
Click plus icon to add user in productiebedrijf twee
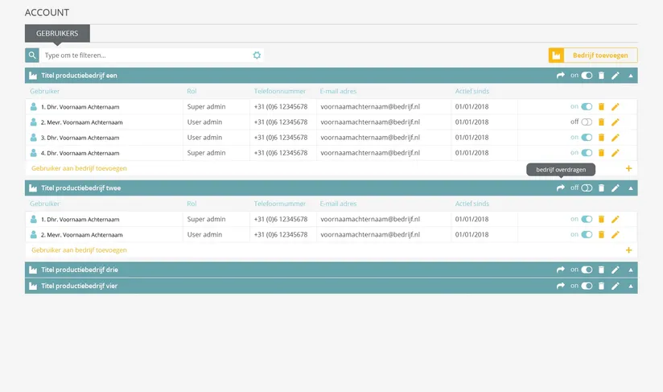[628, 250]
